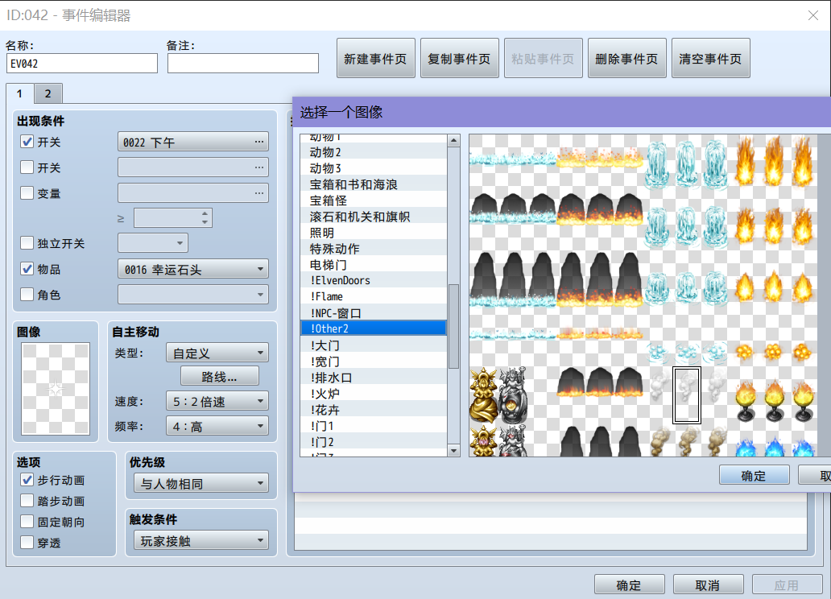Select the leftmost large water fountain in the top row

click(x=658, y=163)
